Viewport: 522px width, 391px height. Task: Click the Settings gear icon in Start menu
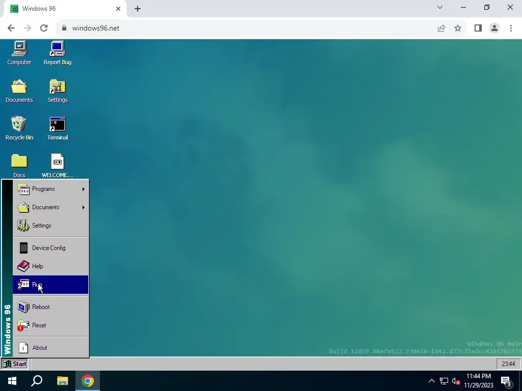pyautogui.click(x=23, y=226)
